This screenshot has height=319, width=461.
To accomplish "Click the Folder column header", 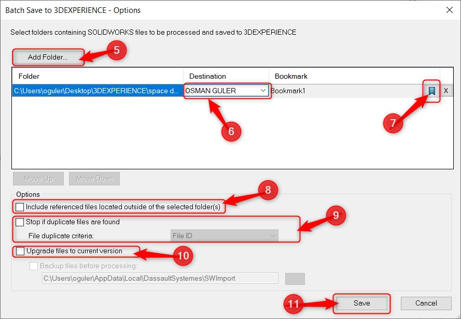I will pyautogui.click(x=97, y=76).
